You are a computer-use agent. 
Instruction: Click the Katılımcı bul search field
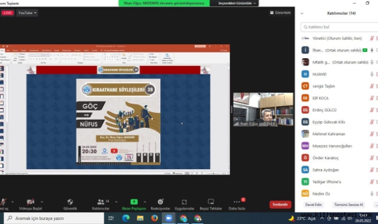click(x=339, y=27)
